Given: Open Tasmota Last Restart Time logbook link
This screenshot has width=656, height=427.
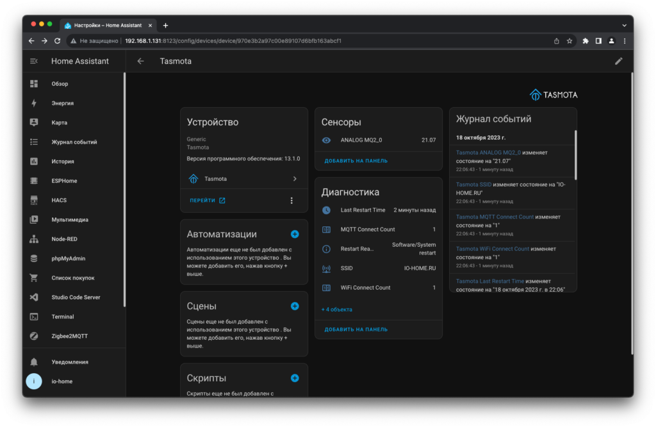Looking at the screenshot, I should click(490, 281).
